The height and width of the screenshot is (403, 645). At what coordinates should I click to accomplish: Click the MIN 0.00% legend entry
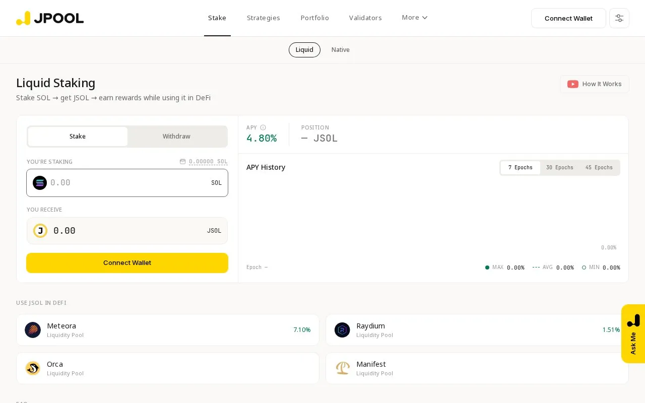coord(601,267)
